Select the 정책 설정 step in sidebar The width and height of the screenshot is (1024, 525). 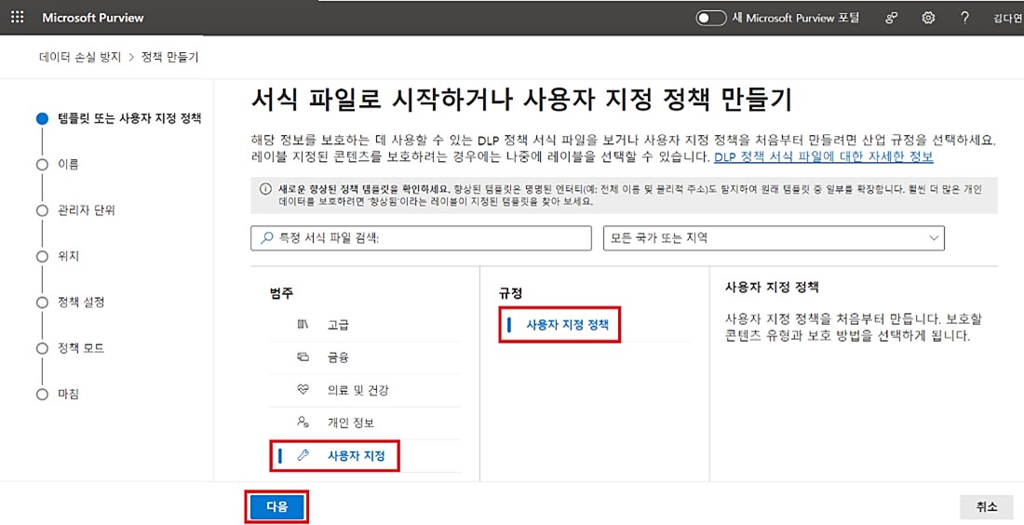pyautogui.click(x=81, y=303)
